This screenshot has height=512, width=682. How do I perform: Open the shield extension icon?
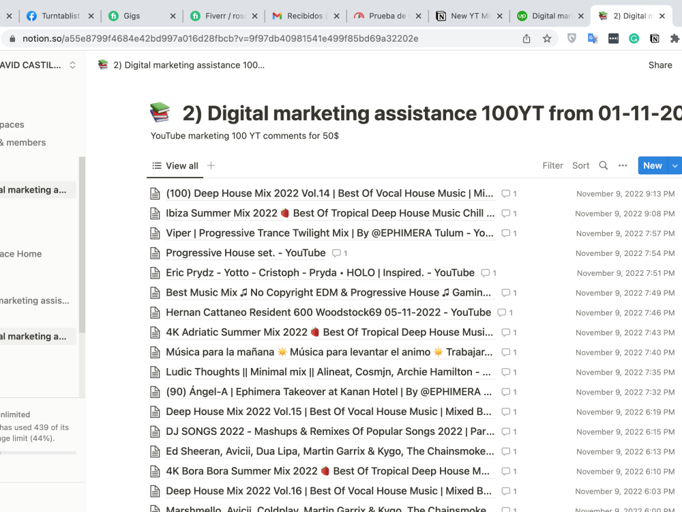point(572,39)
